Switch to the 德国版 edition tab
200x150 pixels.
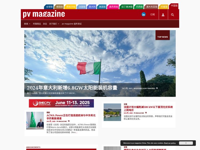(x=59, y=7)
